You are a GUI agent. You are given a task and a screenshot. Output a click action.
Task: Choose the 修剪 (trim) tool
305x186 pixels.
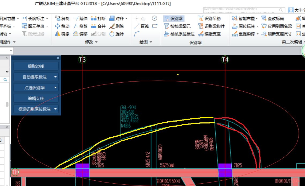click(x=80, y=26)
